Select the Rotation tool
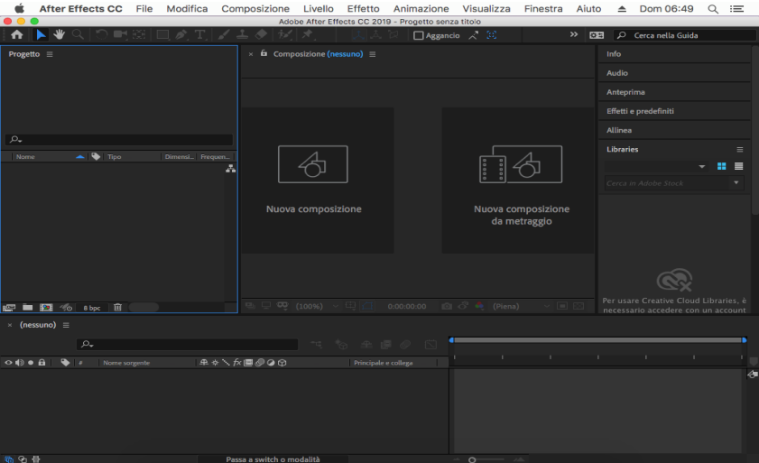The image size is (759, 463). click(101, 35)
